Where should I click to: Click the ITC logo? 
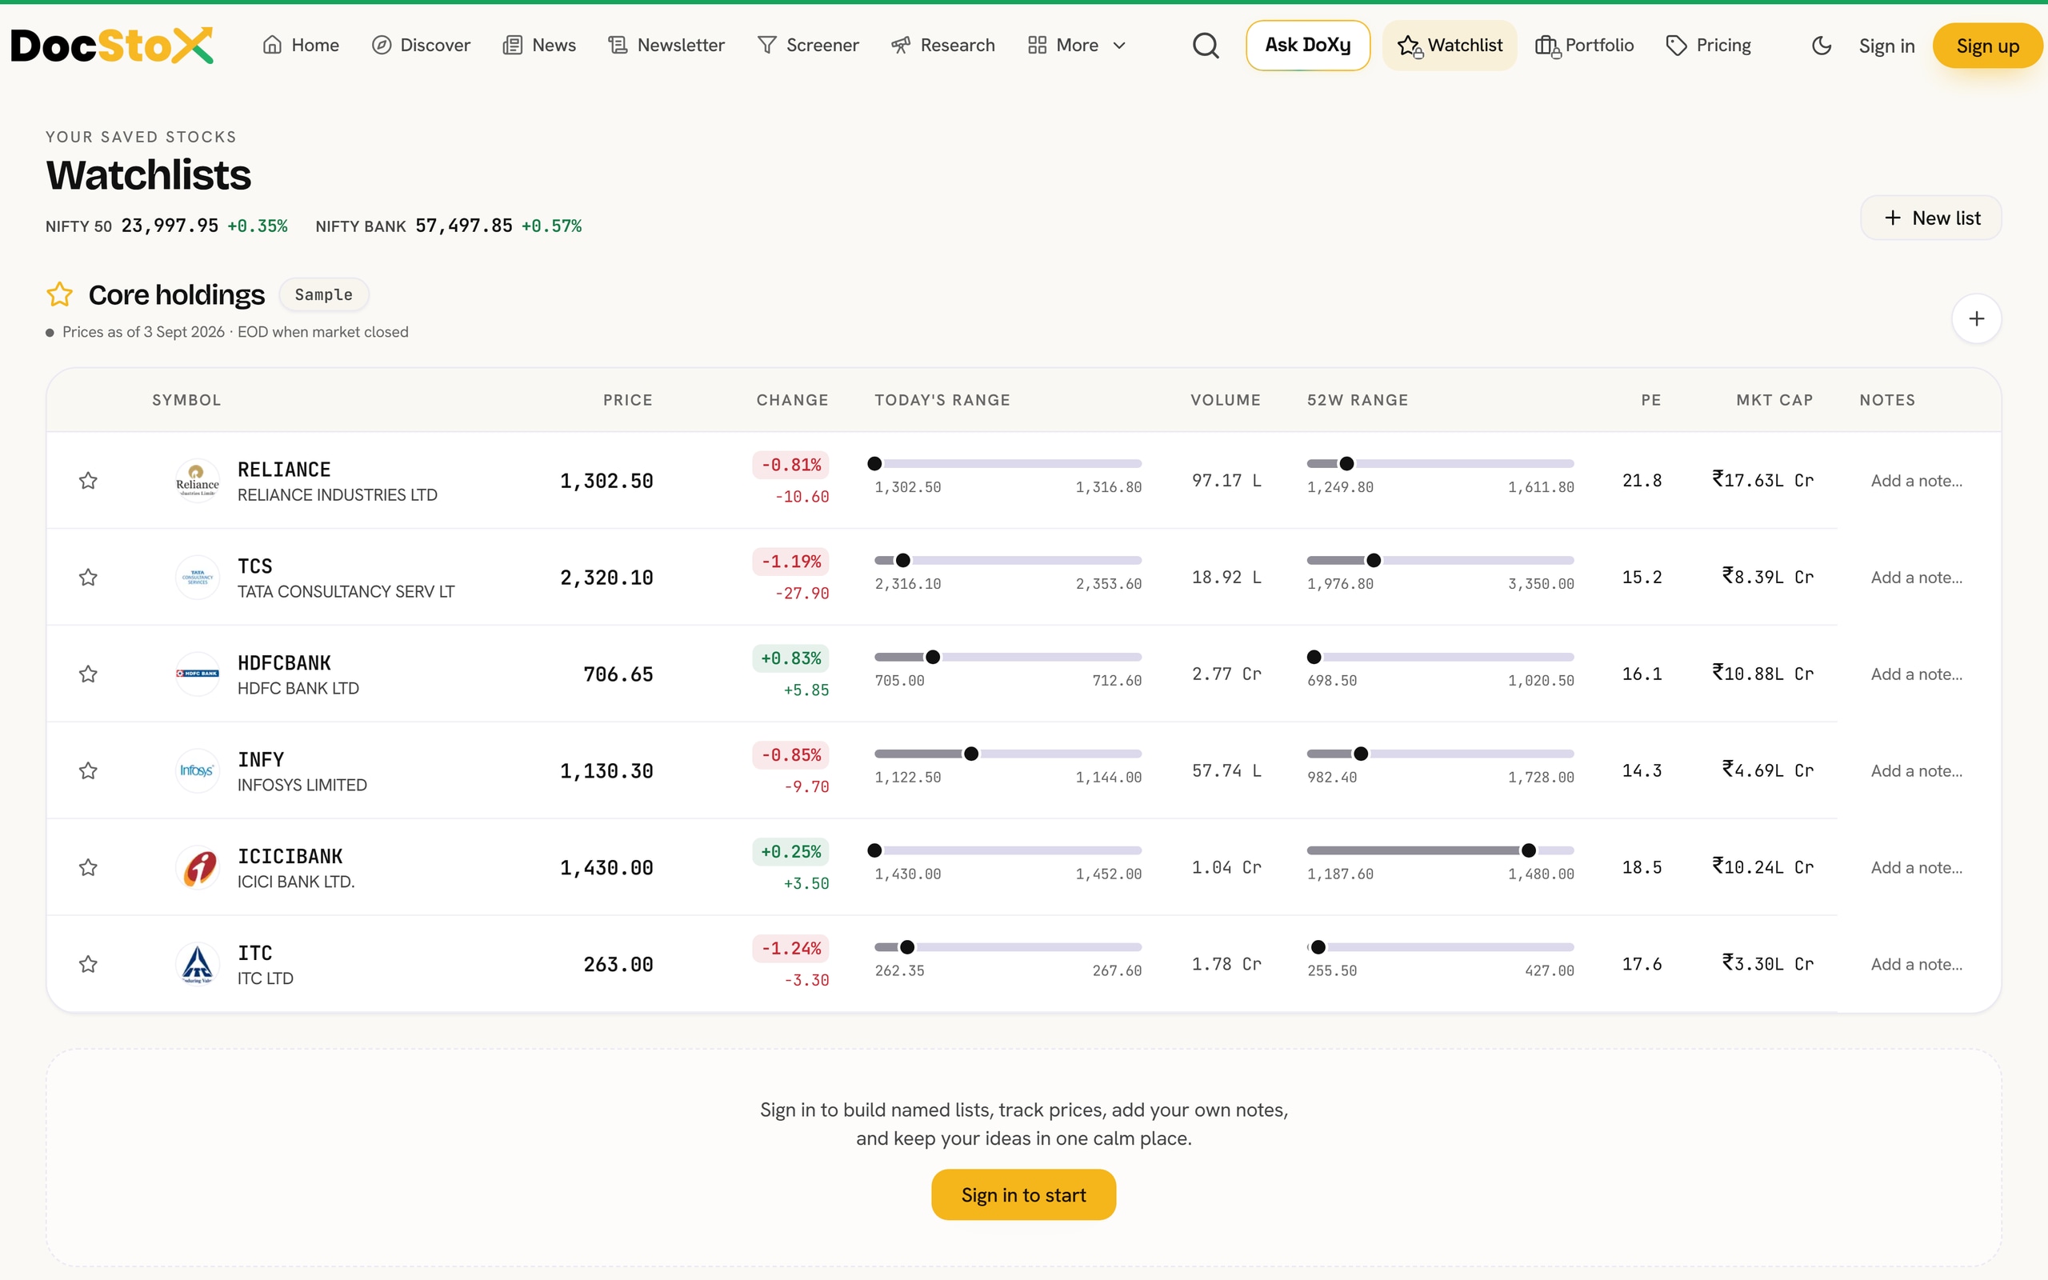[x=197, y=964]
